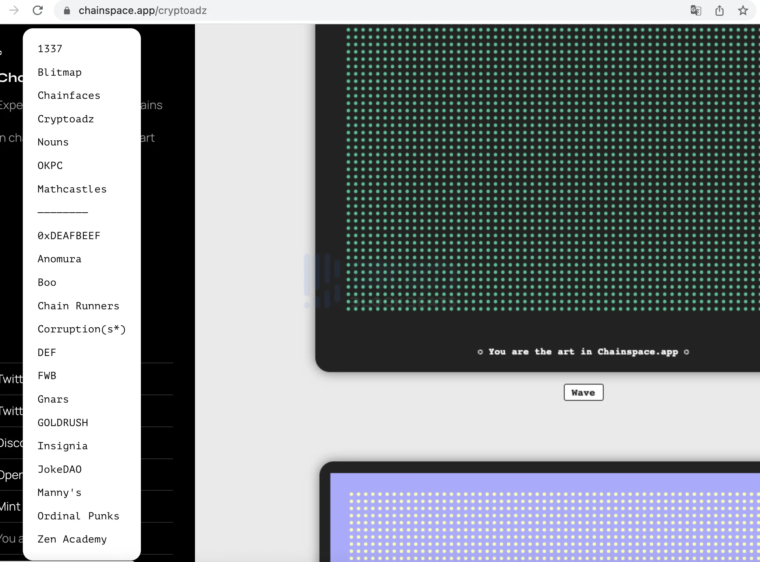Select Mathcastles from the menu
This screenshot has height=562, width=760.
pyautogui.click(x=72, y=189)
